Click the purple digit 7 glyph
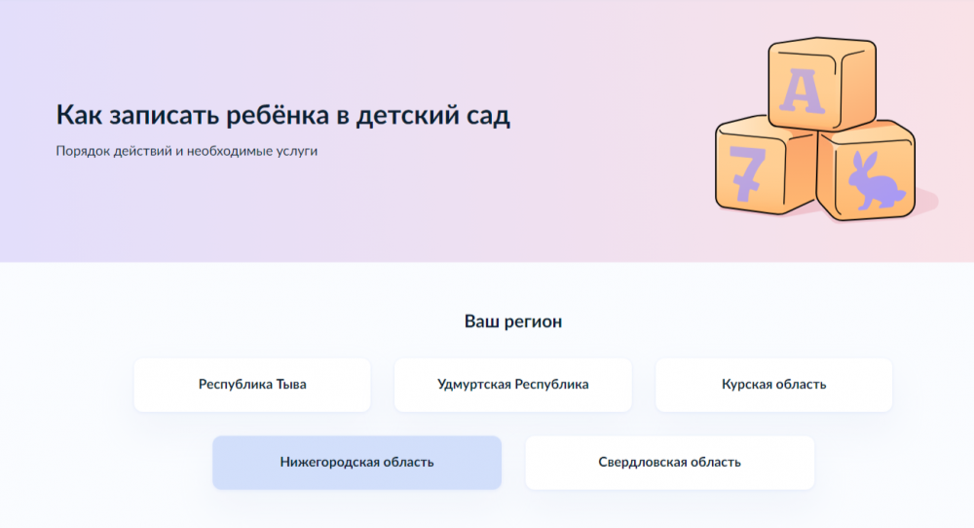Viewport: 974px width, 528px height. click(x=747, y=174)
